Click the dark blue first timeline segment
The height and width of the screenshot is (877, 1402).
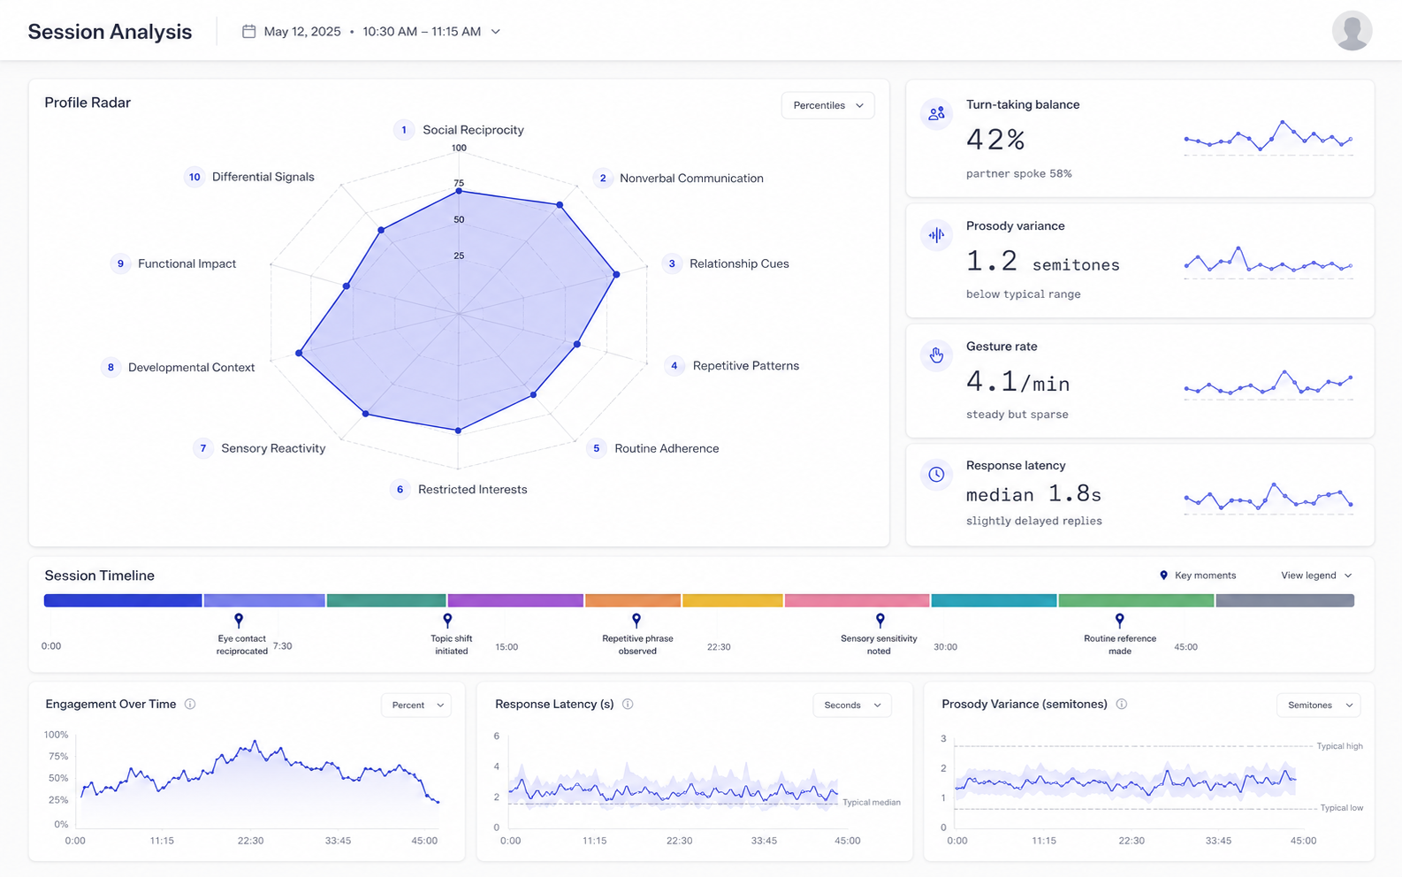click(123, 600)
